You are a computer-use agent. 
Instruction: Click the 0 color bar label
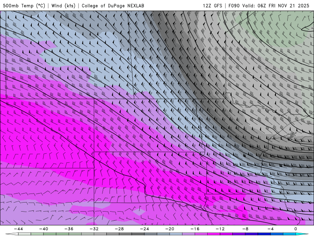[296, 229]
